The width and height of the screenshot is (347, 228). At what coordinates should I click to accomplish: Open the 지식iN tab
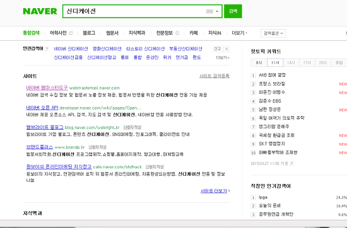215,33
